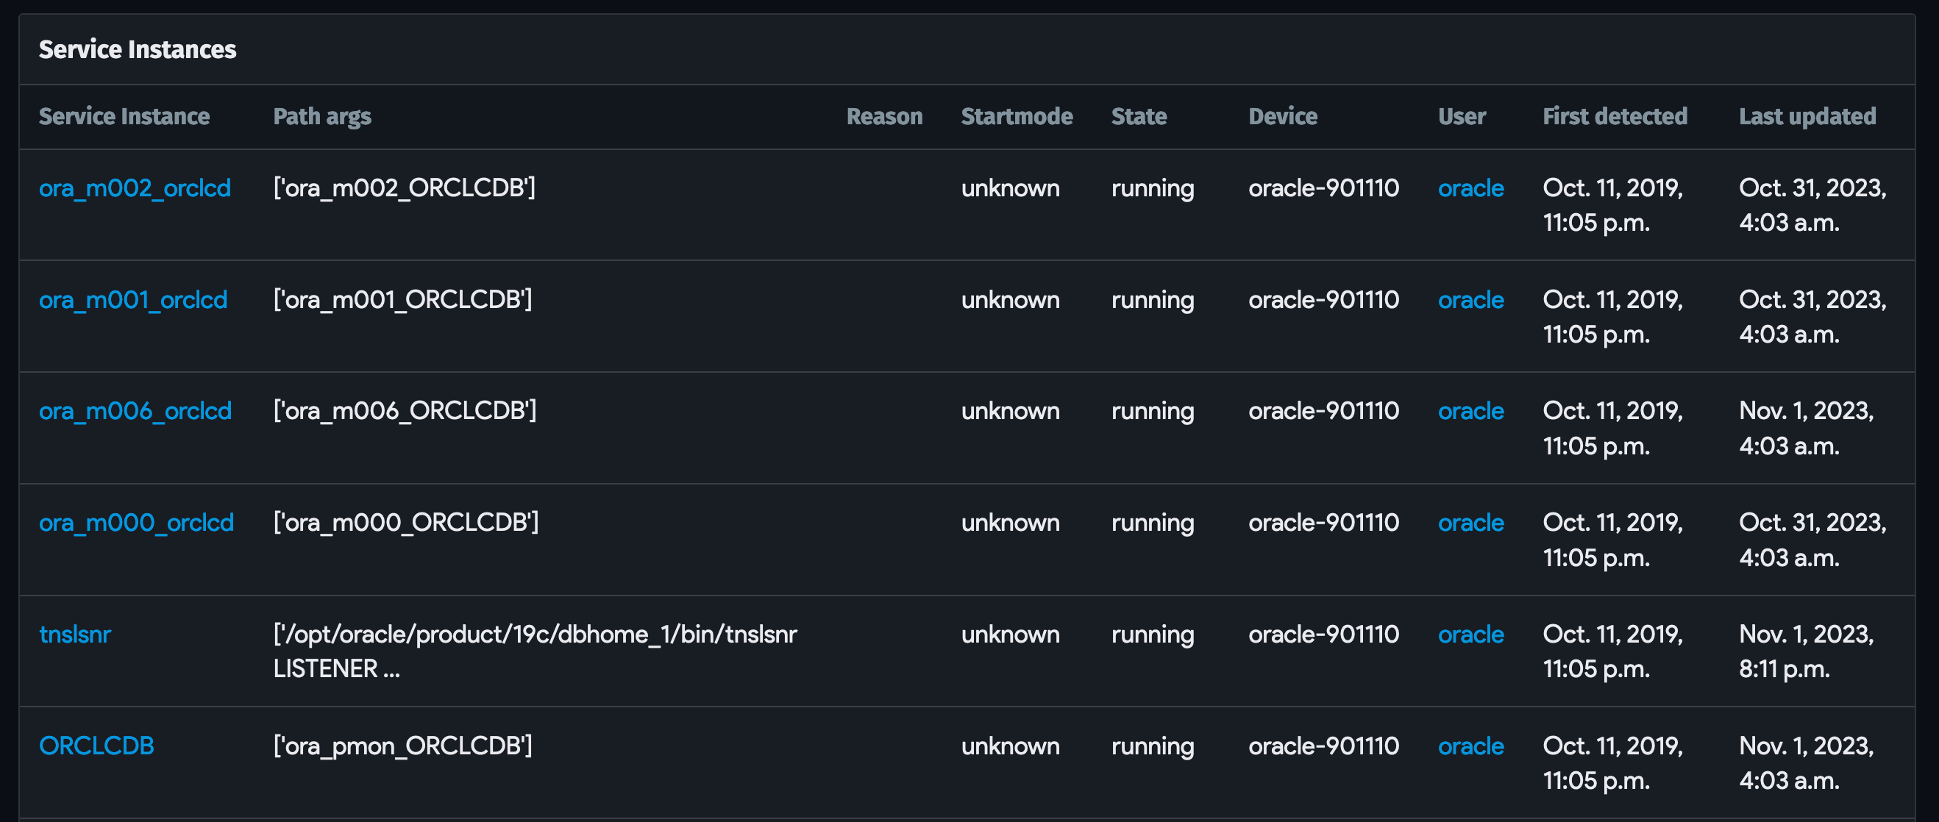Click the State column header

pos(1138,117)
